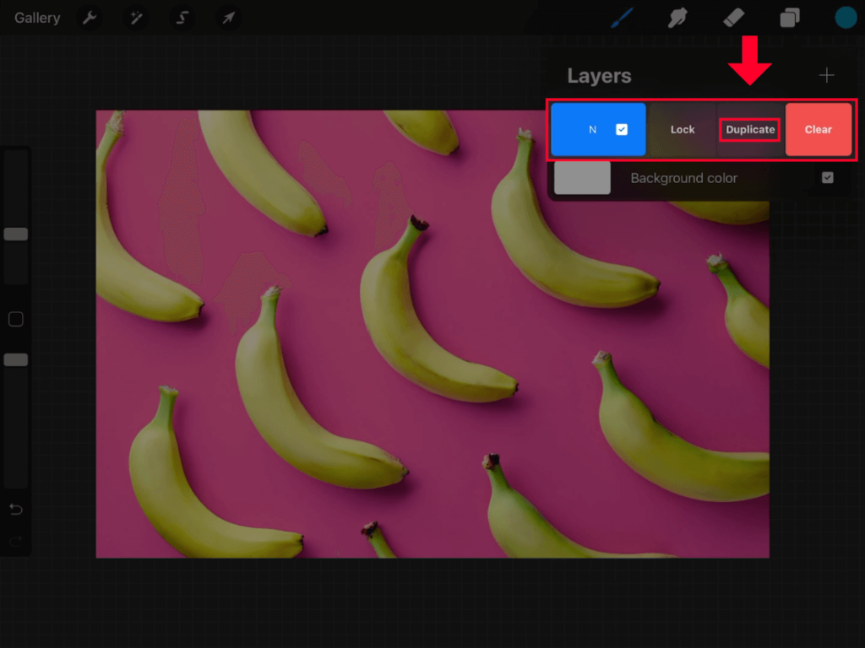Image resolution: width=865 pixels, height=648 pixels.
Task: Toggle the Background color visibility checkbox
Action: [x=827, y=178]
